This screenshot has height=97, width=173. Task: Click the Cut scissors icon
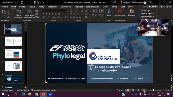[x=8, y=11]
